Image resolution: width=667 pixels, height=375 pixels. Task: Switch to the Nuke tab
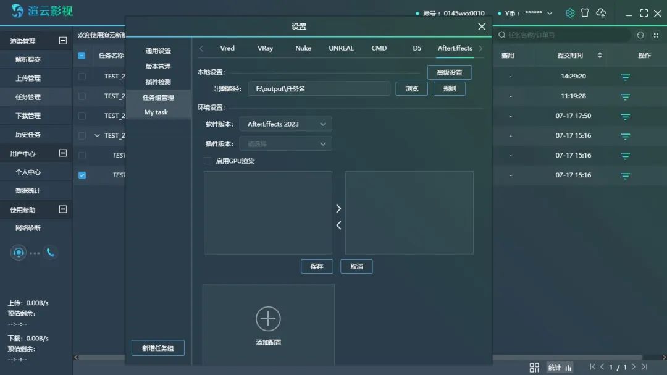coord(303,48)
